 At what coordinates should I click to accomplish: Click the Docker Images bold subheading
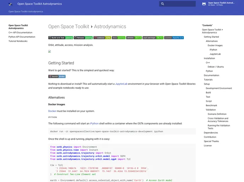(56, 105)
